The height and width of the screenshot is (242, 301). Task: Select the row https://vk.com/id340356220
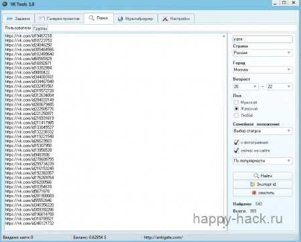(29, 205)
